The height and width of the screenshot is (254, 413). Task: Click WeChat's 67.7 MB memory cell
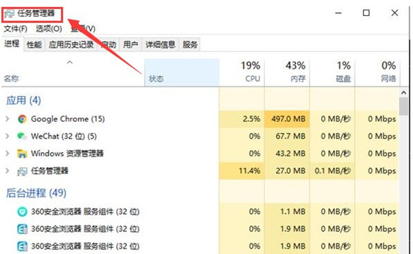[287, 136]
